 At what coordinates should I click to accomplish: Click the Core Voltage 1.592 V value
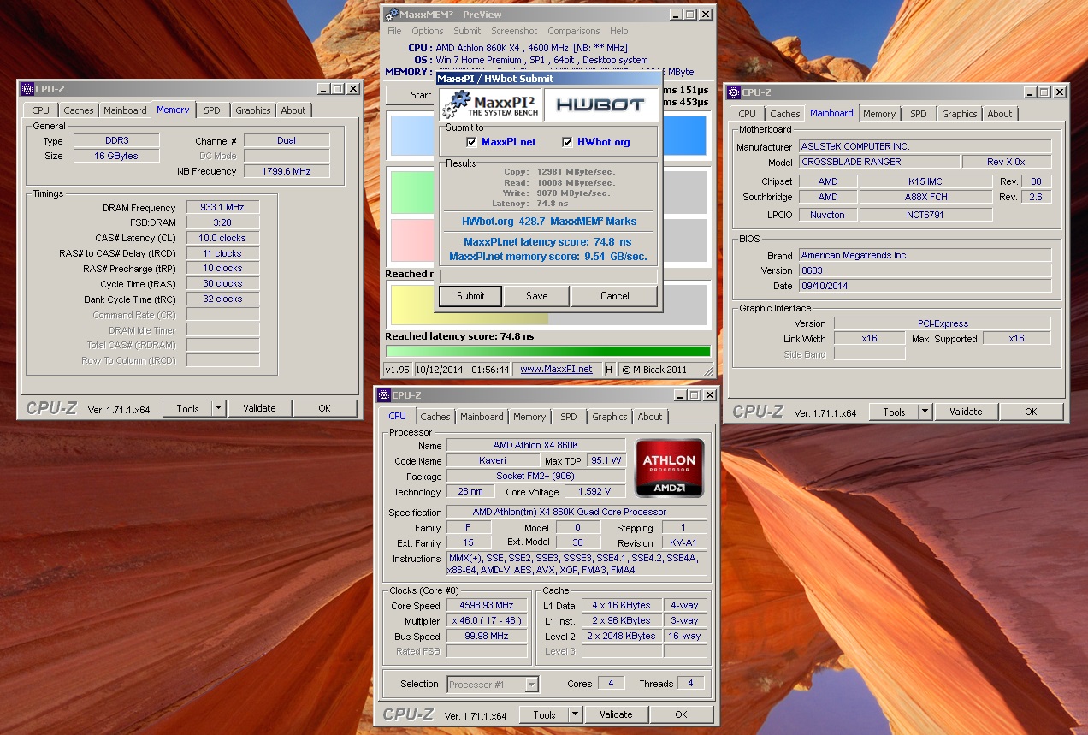click(595, 492)
